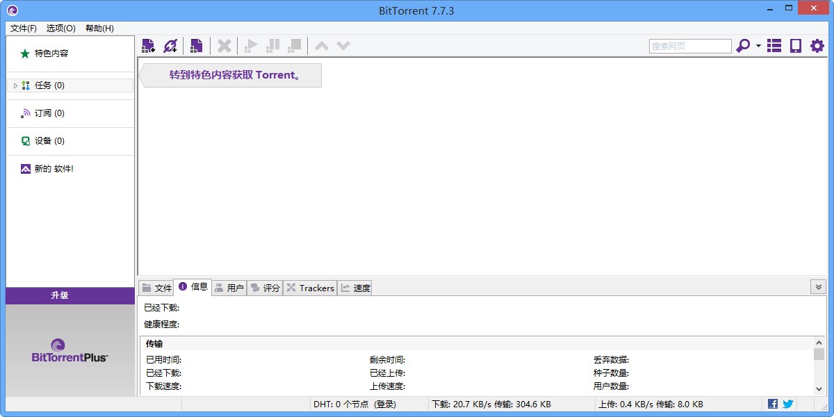Click the Remove Torrent icon
Image resolution: width=834 pixels, height=417 pixels.
tap(224, 45)
